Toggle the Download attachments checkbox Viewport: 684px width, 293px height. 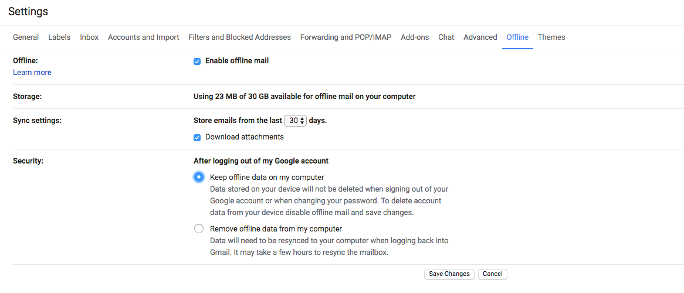197,138
